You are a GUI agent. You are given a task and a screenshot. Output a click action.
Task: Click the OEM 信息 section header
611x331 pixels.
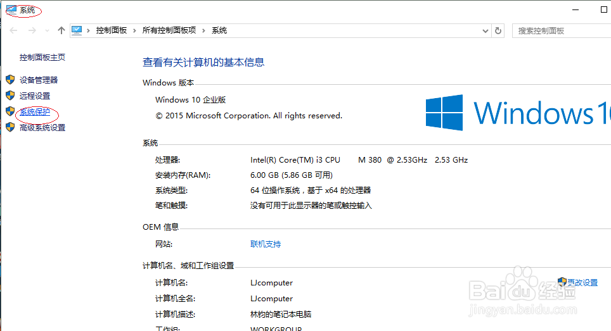(160, 227)
